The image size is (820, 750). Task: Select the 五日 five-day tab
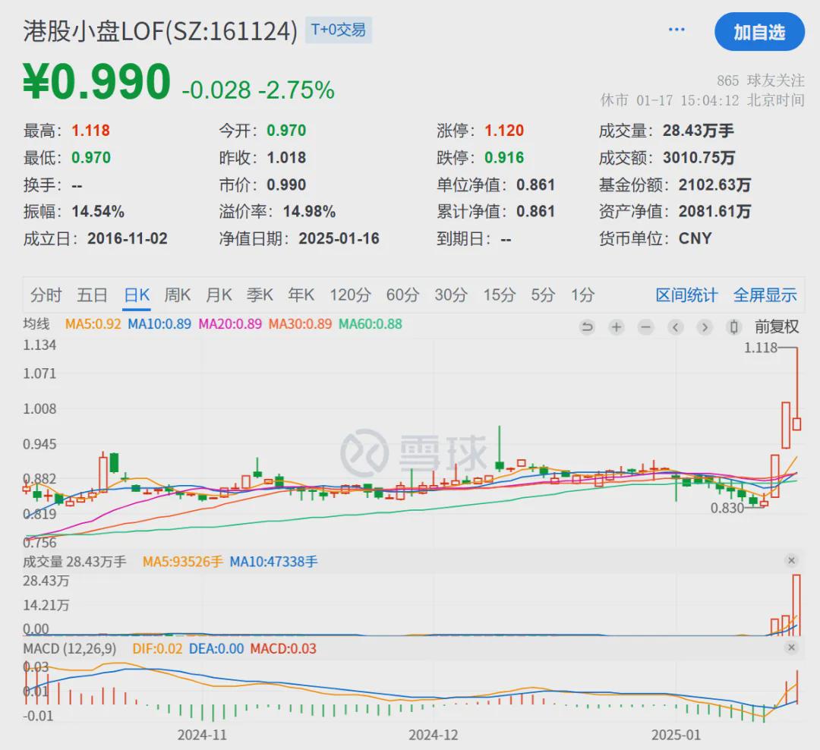(92, 295)
